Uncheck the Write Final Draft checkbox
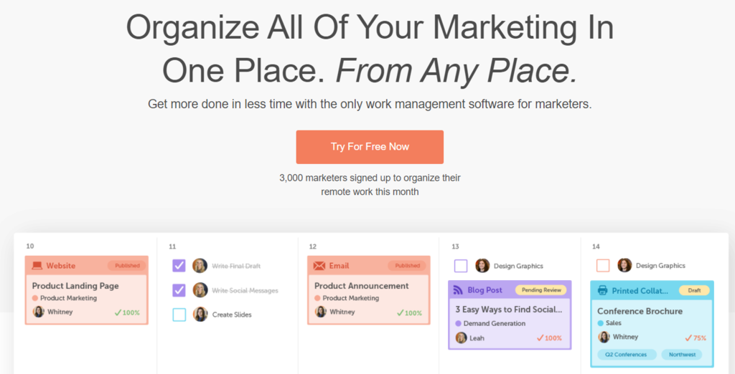The width and height of the screenshot is (735, 374). (x=179, y=266)
